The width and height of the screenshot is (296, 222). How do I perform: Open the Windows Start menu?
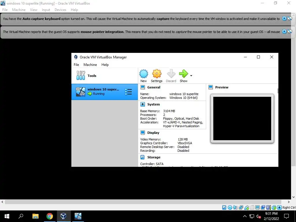point(7,216)
